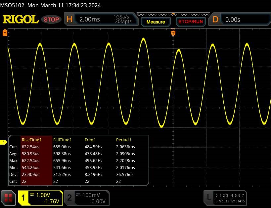271x208 pixels.
Task: Click channel 1 scale 1.00V
Action: (x=43, y=195)
